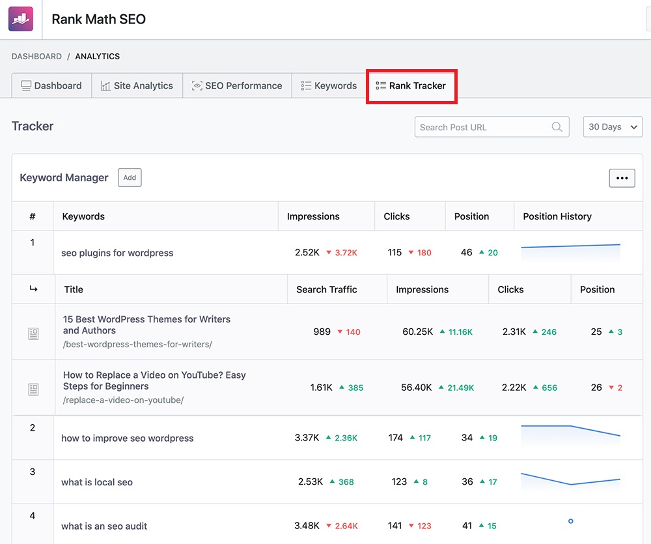Select keyword 'seo plugins for wordpress'
This screenshot has width=651, height=544.
(117, 253)
